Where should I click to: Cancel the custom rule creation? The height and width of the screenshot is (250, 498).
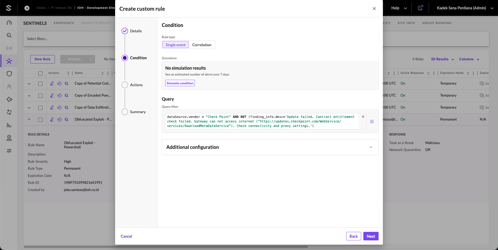click(x=126, y=236)
